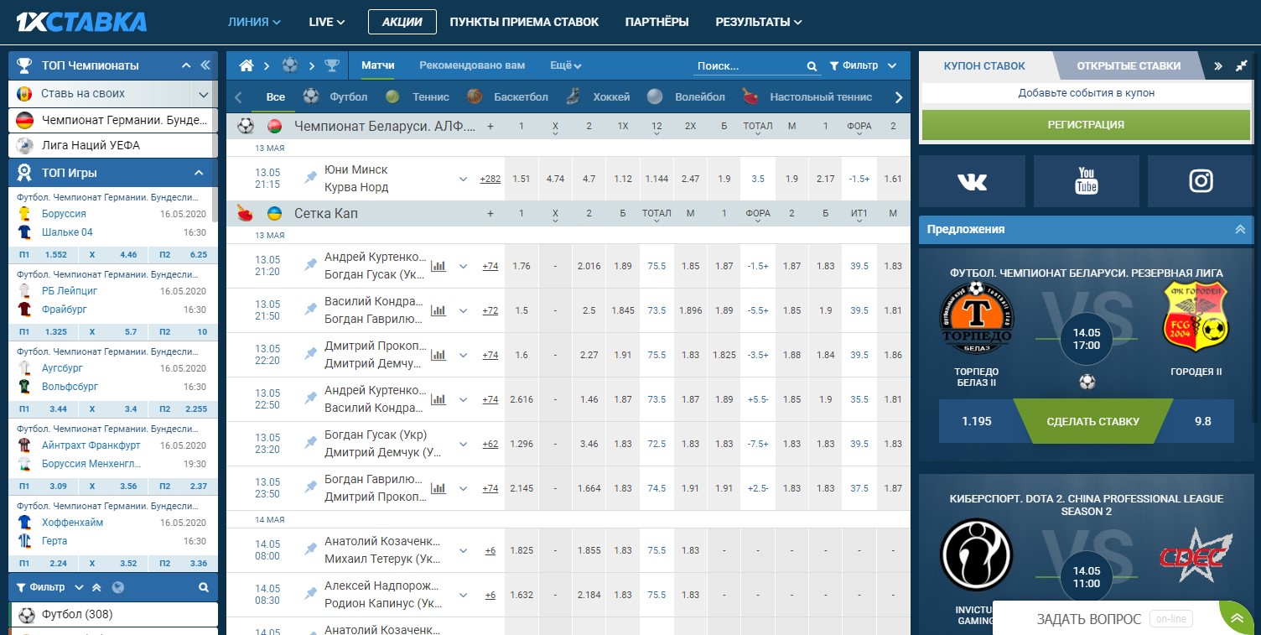Select the Рекомендовано вам tab
The image size is (1261, 635).
pyautogui.click(x=472, y=65)
